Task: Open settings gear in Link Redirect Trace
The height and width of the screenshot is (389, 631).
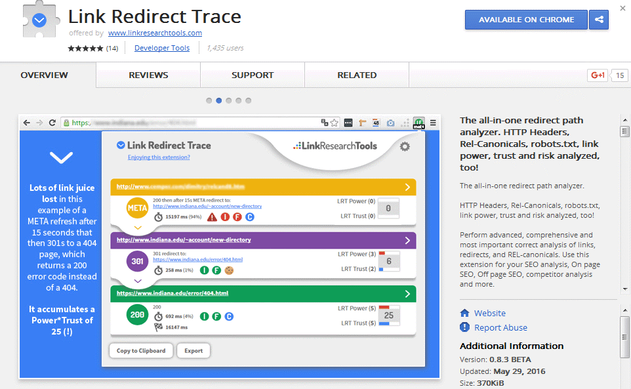Action: click(405, 147)
